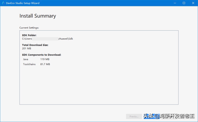The width and height of the screenshot is (198, 122).
Task: Maximize the Setup Wizard window
Action: [184, 3]
